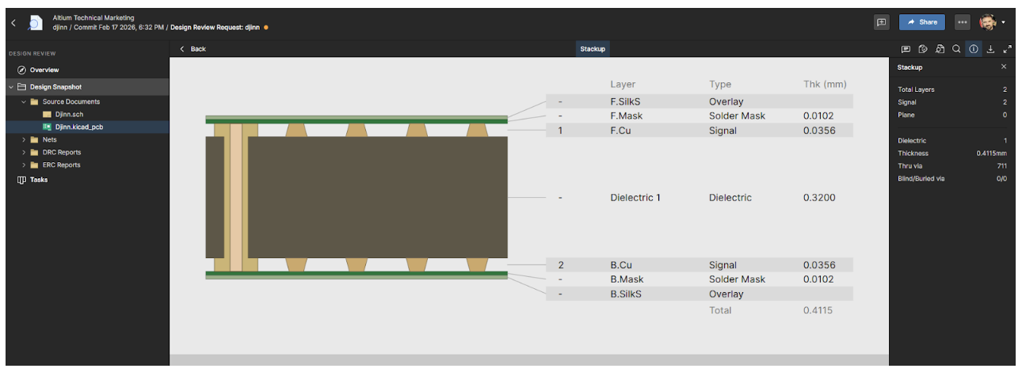Click the design review document icon in header

(36, 23)
